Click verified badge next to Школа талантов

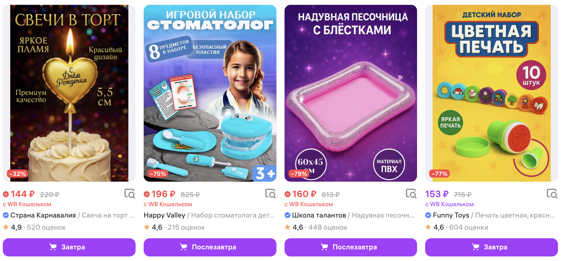(288, 215)
